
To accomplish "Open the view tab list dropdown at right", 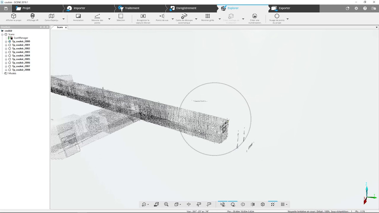I will 377,27.
